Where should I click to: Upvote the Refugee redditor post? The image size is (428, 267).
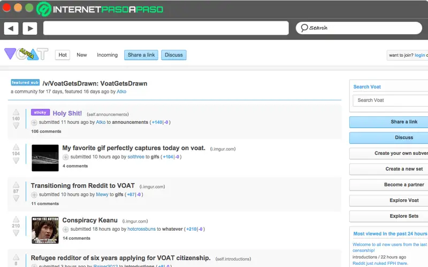[x=16, y=257]
